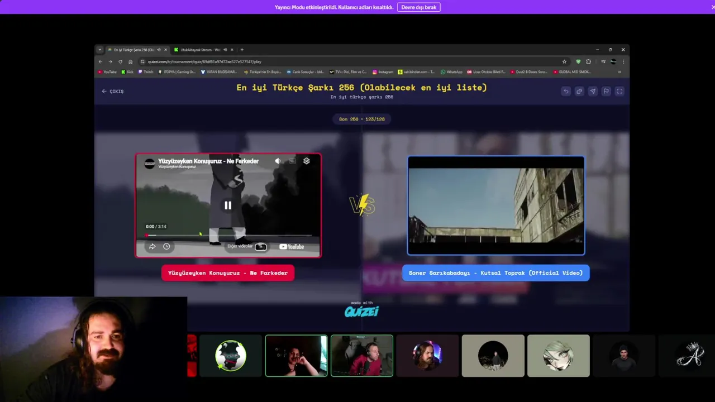Bookmark this page with the star icon
The height and width of the screenshot is (402, 715).
coord(564,61)
